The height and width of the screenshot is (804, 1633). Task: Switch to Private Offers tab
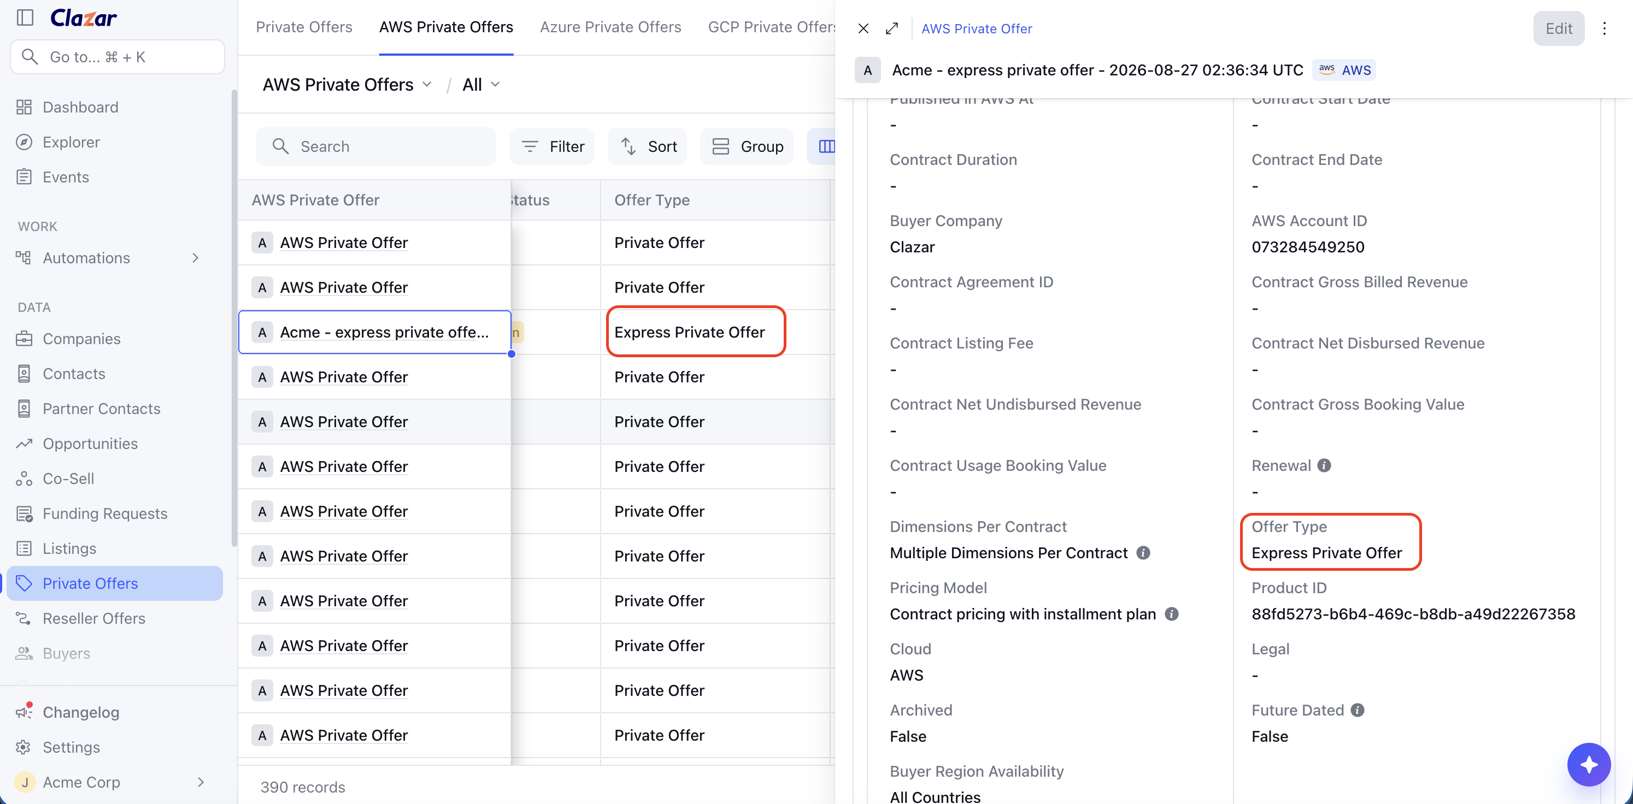click(304, 27)
